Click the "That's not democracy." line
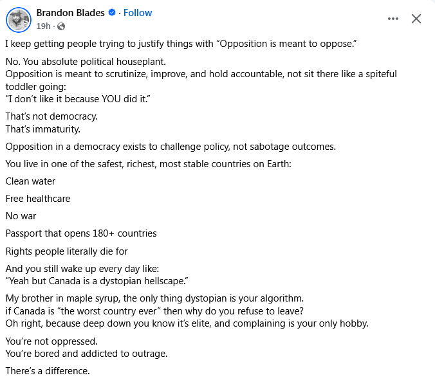The width and height of the screenshot is (435, 380). pyautogui.click(x=51, y=116)
